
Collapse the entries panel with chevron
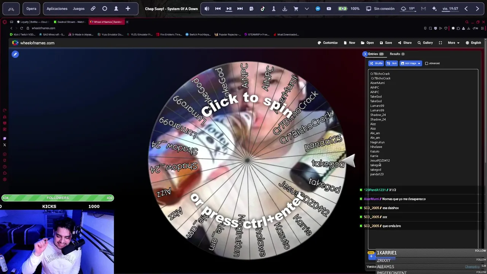[365, 54]
